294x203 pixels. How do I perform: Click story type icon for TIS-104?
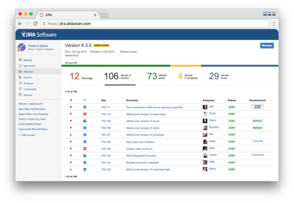tap(85, 156)
